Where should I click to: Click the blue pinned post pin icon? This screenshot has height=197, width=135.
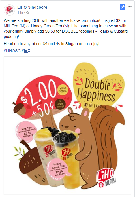123,7
